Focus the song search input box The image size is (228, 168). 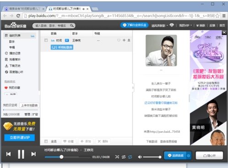click(52, 26)
